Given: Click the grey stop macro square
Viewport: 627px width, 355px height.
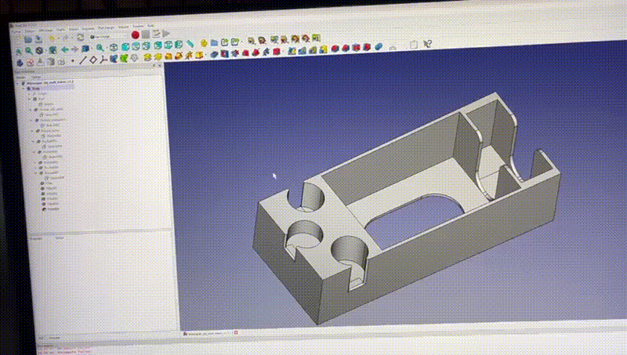Looking at the screenshot, I should coord(146,34).
